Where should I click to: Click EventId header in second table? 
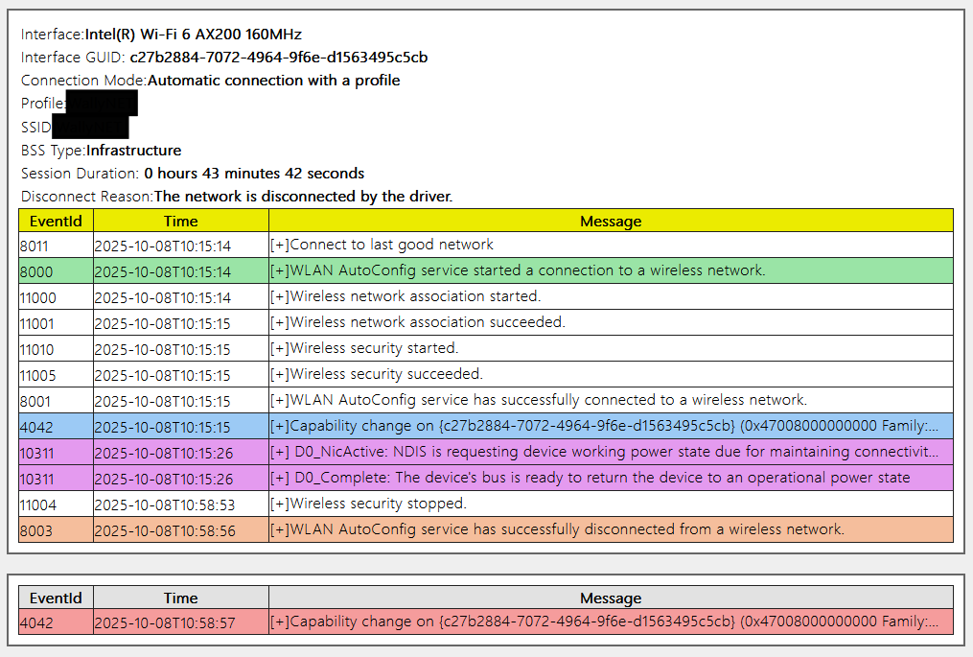click(x=56, y=598)
